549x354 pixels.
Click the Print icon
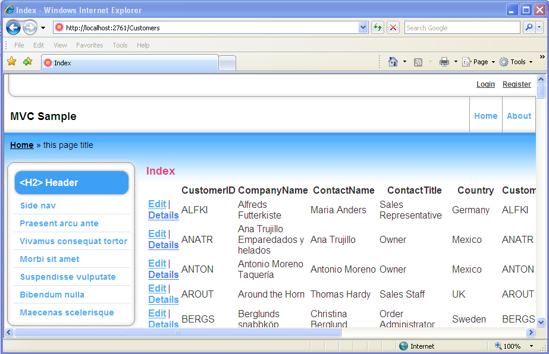pos(444,62)
